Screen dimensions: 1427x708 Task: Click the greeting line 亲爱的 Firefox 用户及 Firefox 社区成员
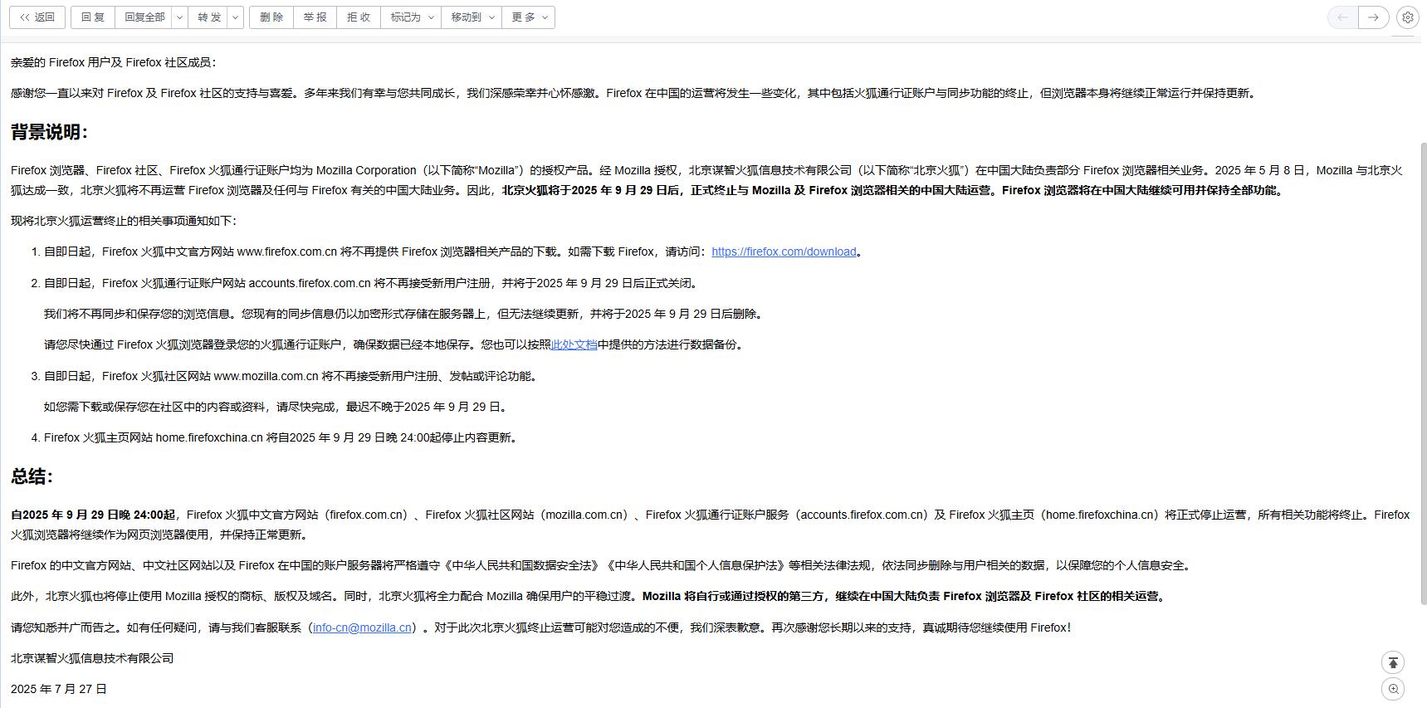pyautogui.click(x=113, y=62)
